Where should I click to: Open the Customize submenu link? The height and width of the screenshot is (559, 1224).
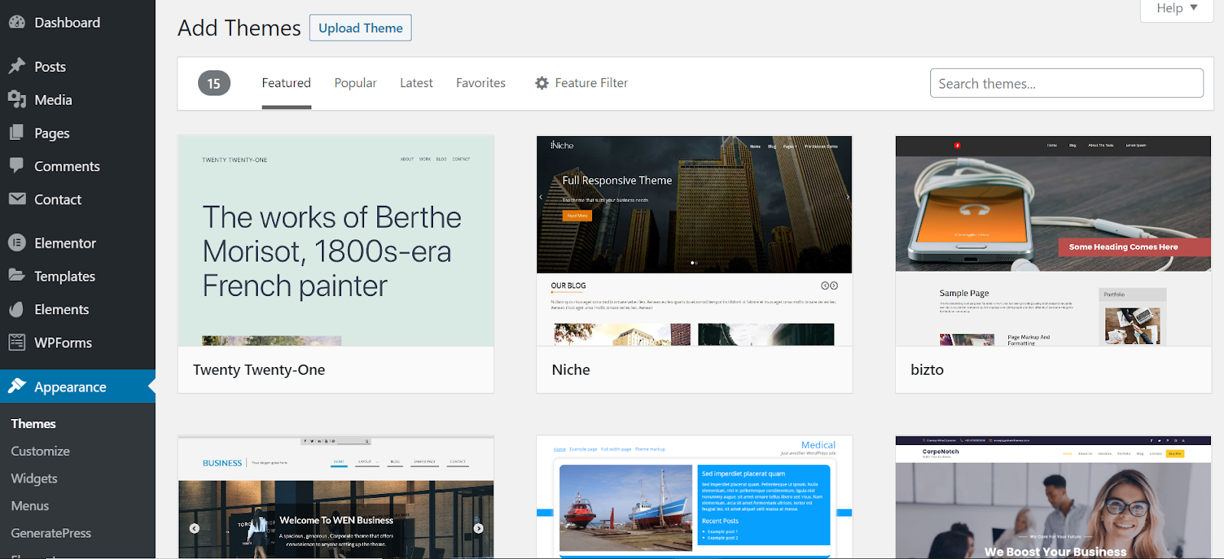pos(41,451)
